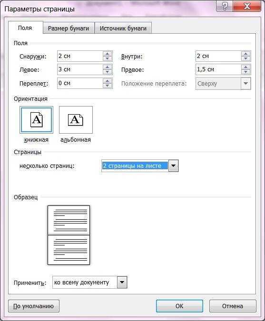Open the Применить dropdown arrow
265x321 pixels.
coord(122,282)
